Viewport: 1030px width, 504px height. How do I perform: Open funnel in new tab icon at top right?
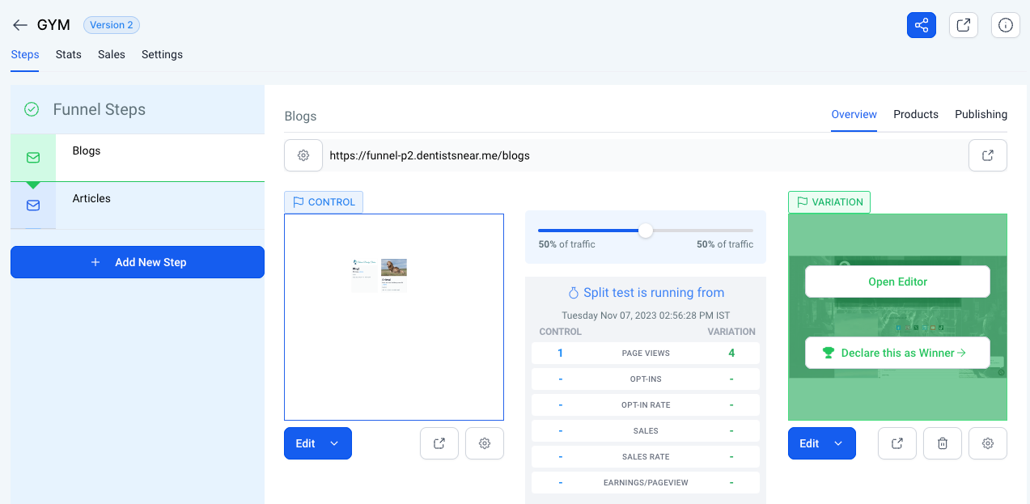[963, 25]
